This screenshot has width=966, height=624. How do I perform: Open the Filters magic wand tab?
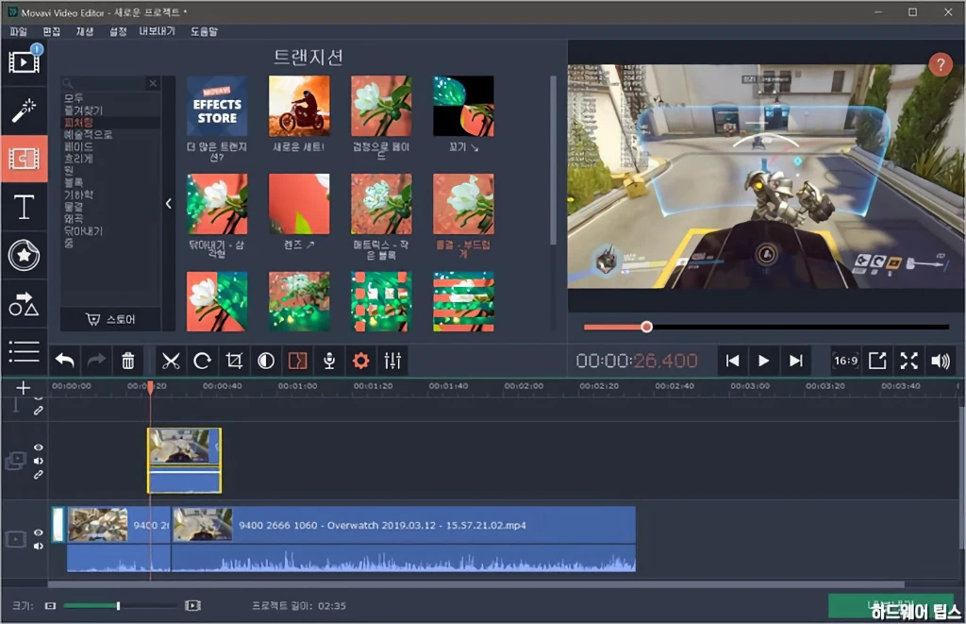click(x=24, y=110)
